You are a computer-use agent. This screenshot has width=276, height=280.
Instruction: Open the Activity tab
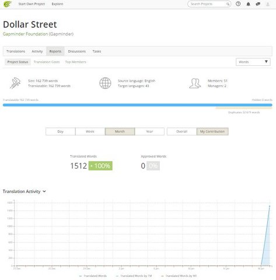click(x=37, y=51)
